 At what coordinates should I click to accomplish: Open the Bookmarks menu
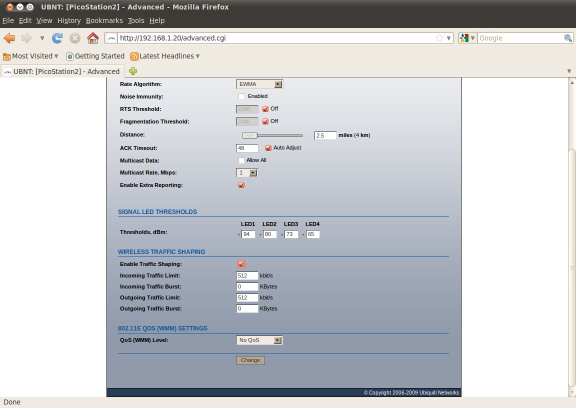104,20
